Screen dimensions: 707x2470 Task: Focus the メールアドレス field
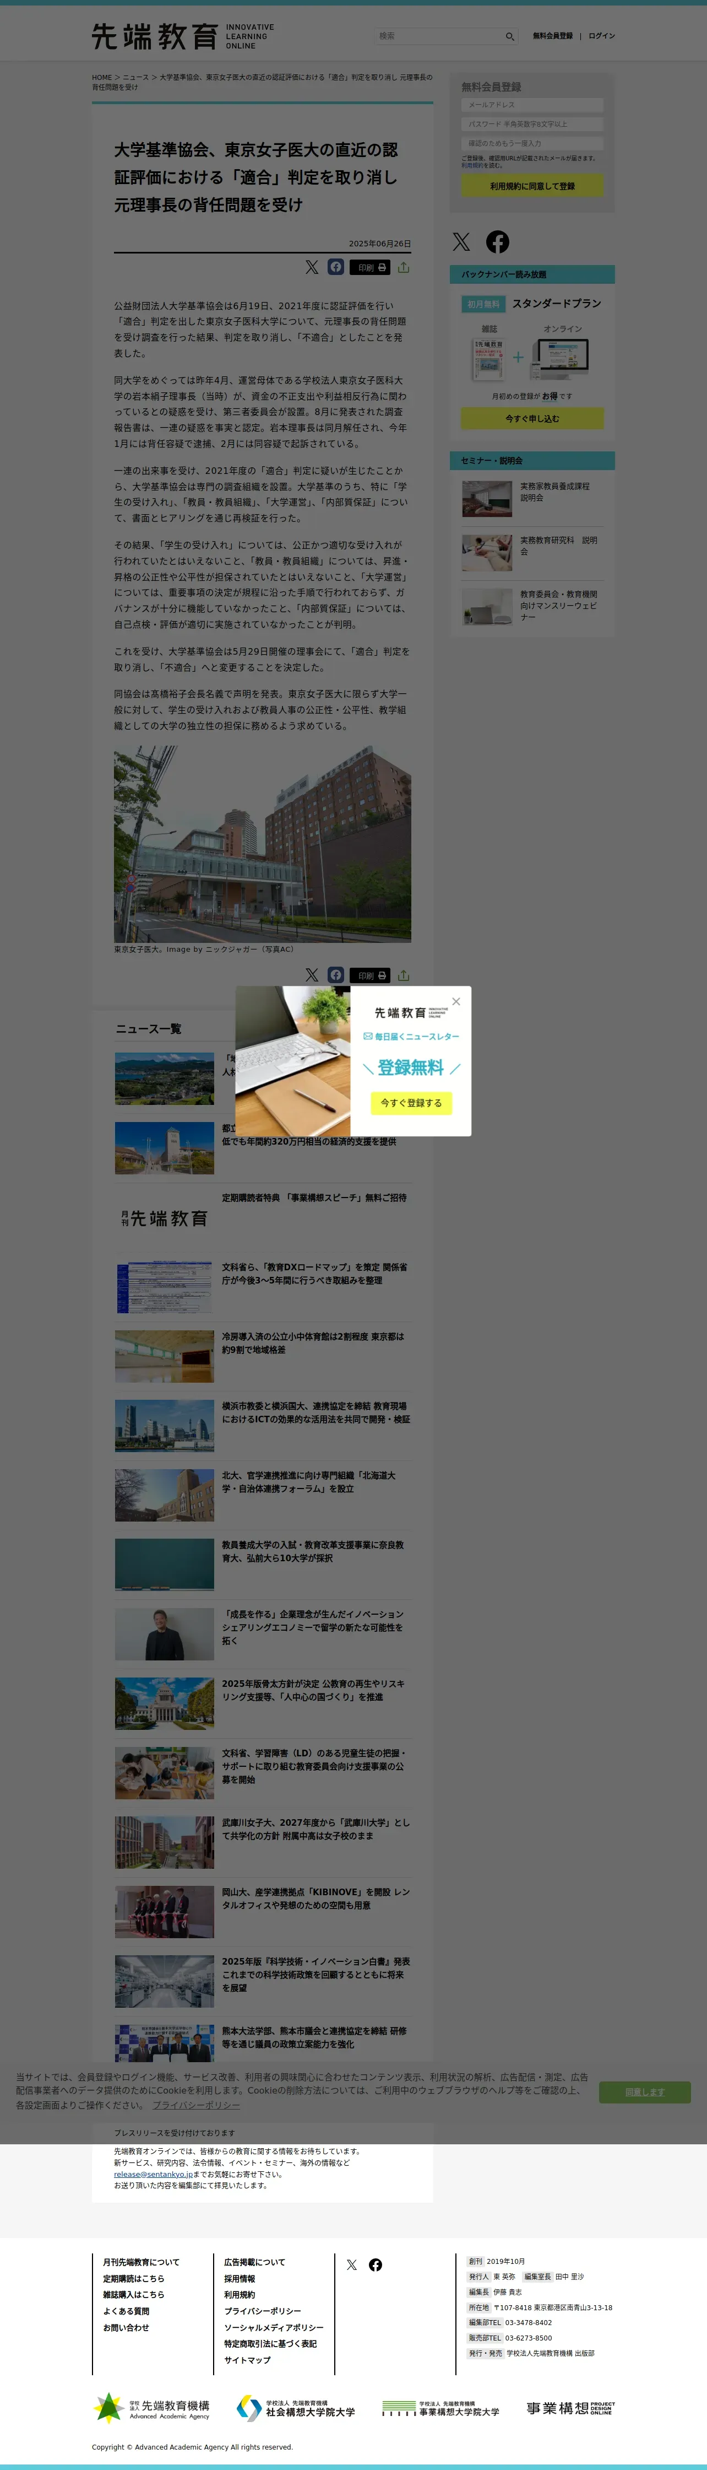532,105
